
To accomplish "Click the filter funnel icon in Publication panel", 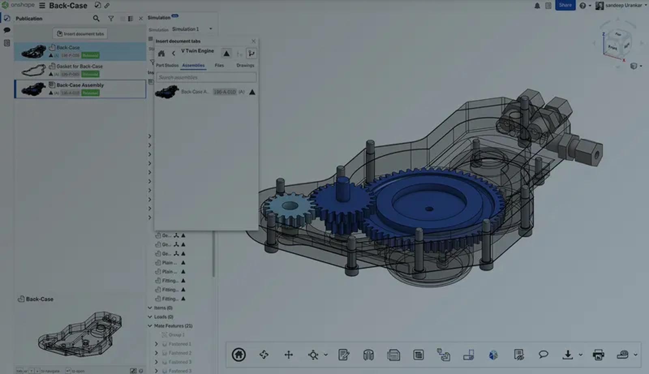I will point(111,18).
